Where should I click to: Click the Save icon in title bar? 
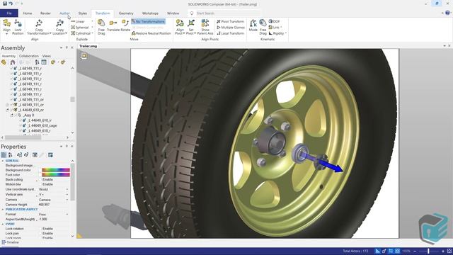pyautogui.click(x=5, y=4)
